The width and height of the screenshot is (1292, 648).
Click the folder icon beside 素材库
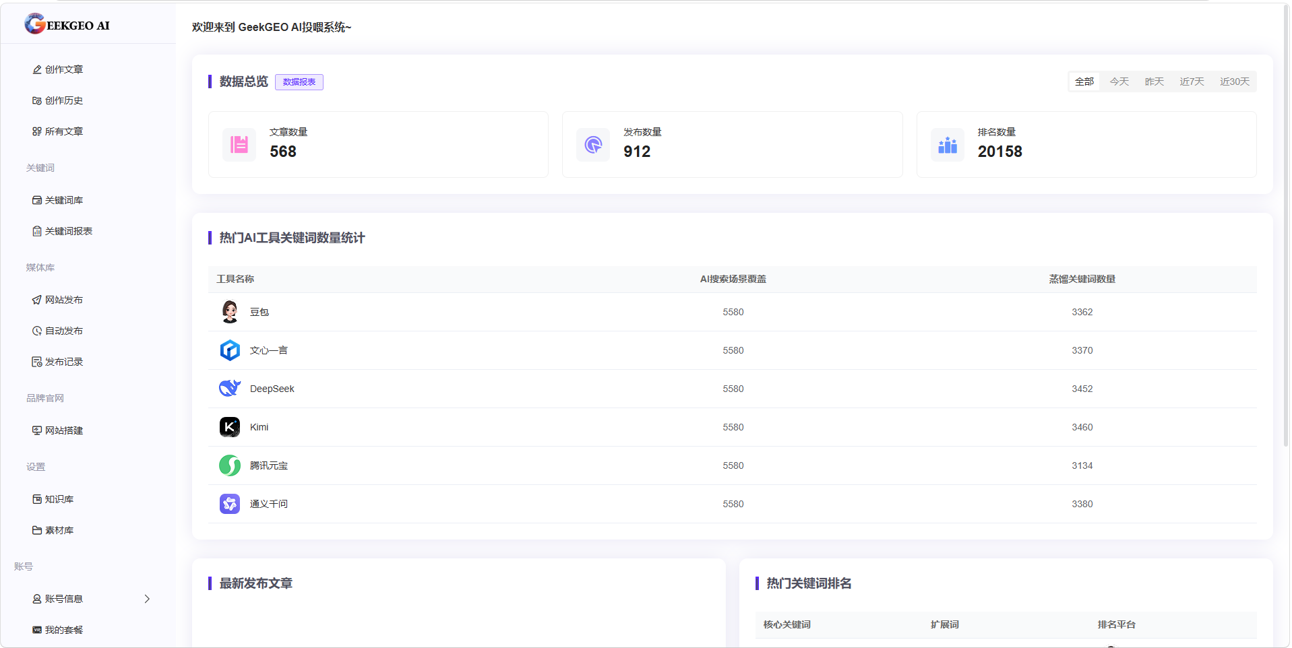(37, 530)
